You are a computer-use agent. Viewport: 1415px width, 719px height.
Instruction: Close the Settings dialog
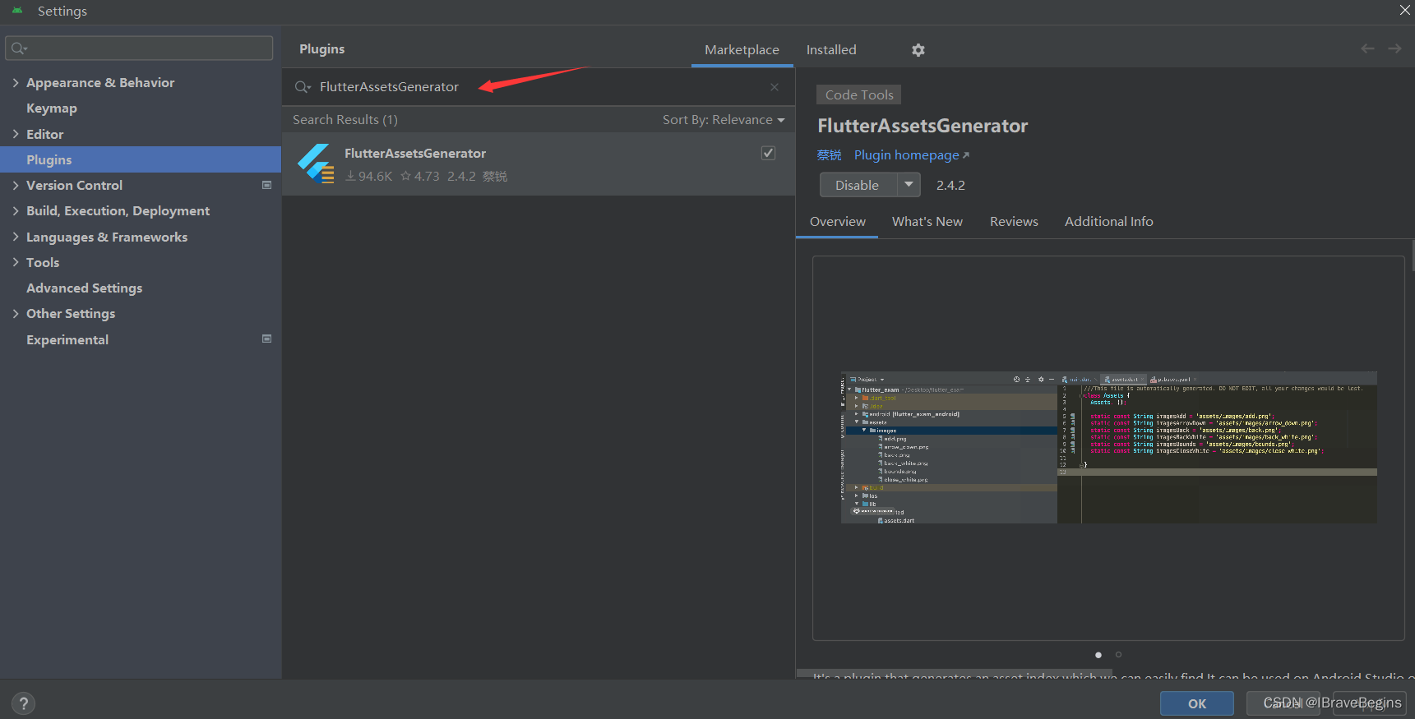[x=1405, y=10]
